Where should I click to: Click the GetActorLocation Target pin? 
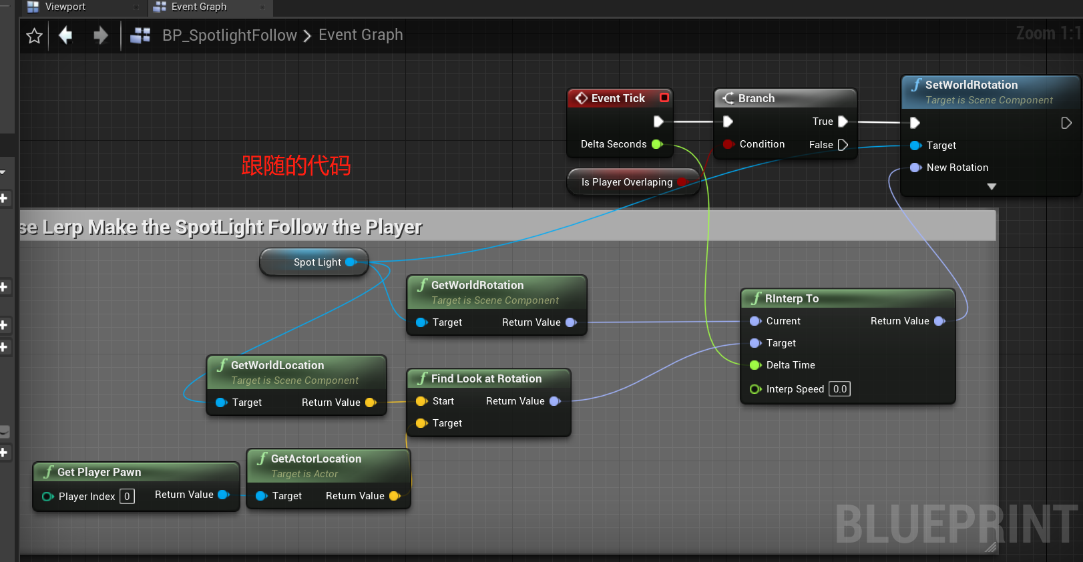pyautogui.click(x=261, y=496)
